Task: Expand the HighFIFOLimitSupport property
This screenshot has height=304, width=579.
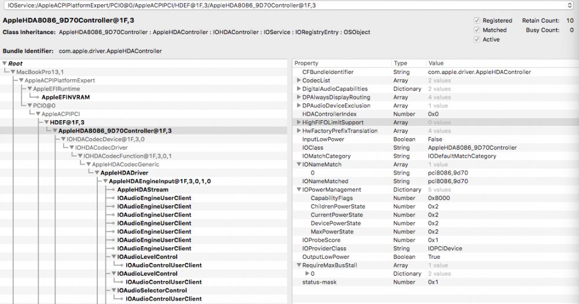Action: 299,123
